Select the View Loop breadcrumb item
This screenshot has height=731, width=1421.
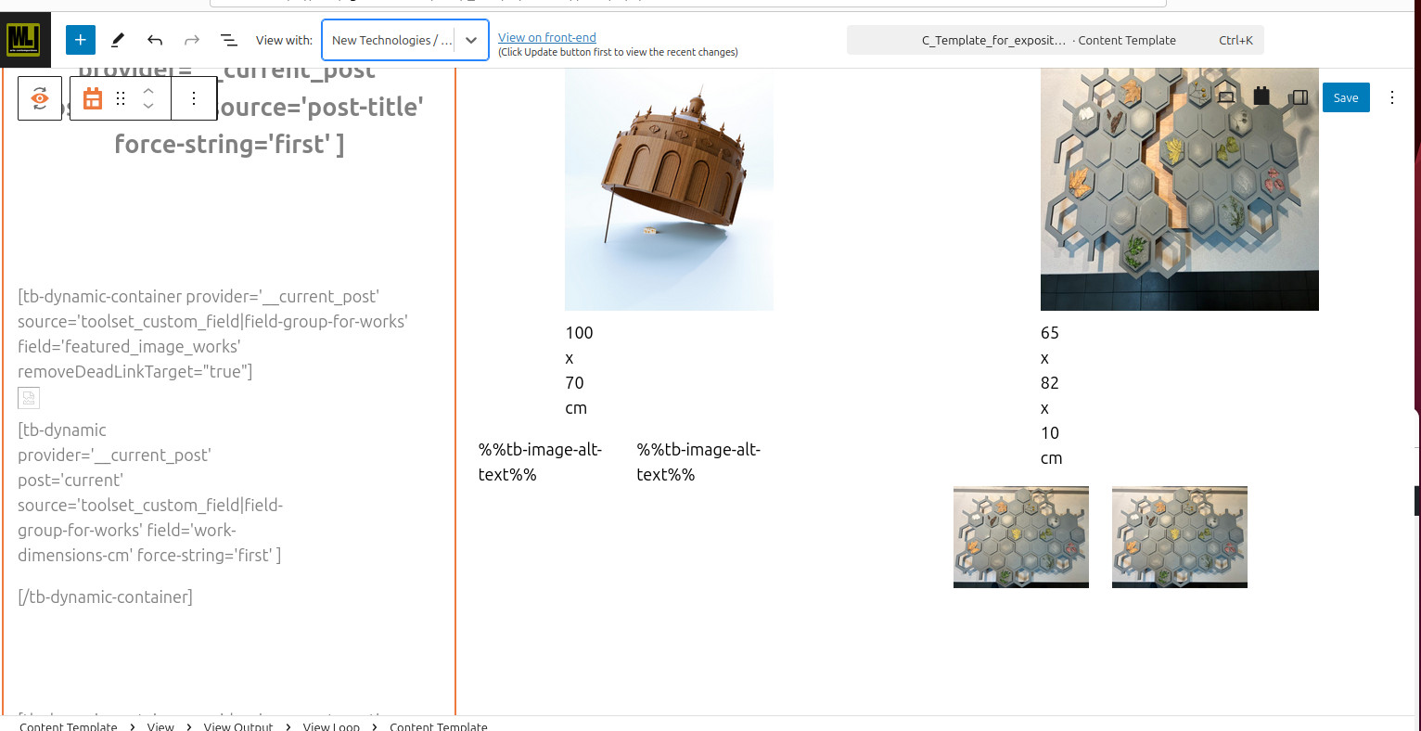pyautogui.click(x=331, y=726)
